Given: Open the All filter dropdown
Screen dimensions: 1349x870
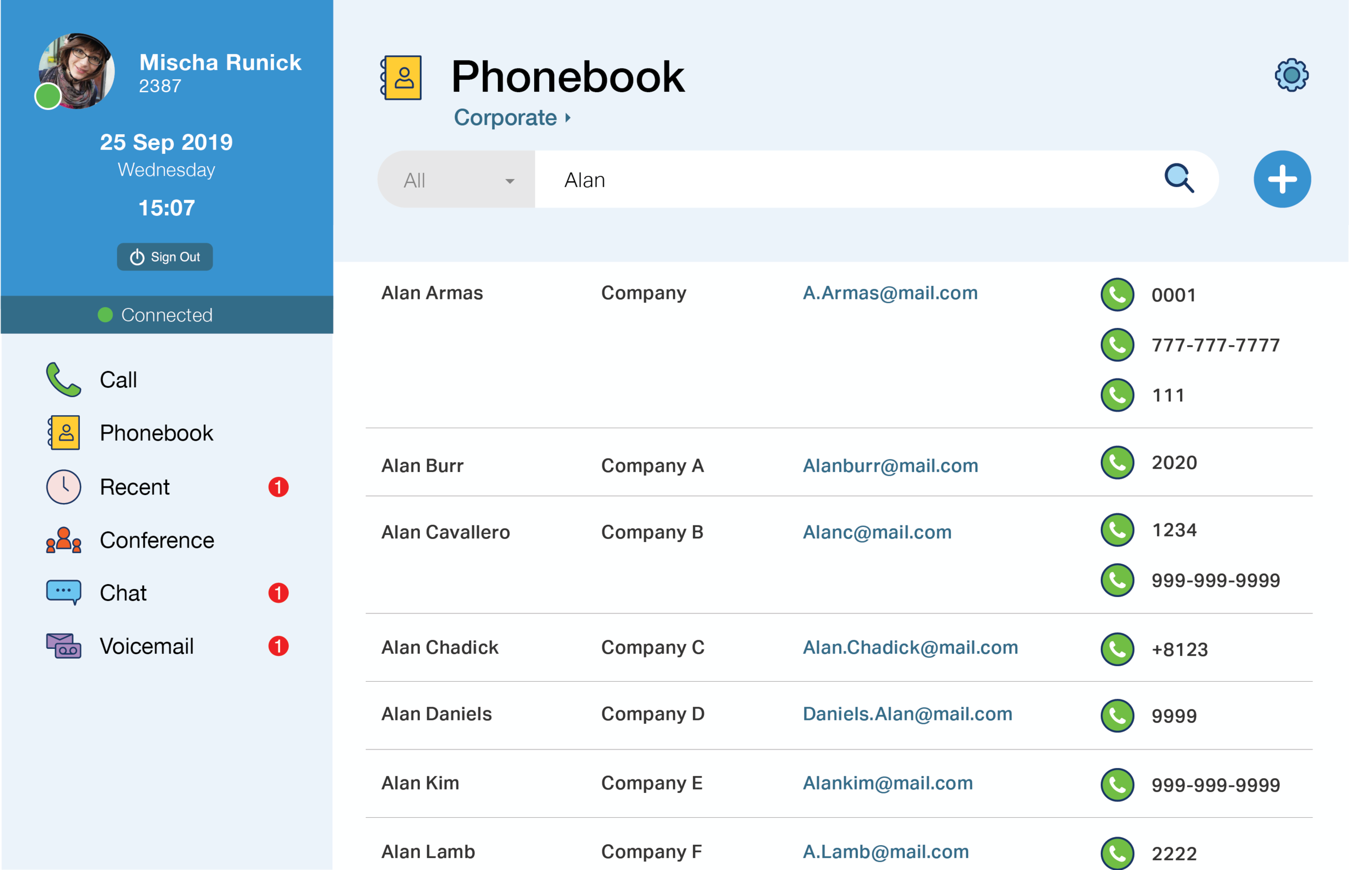Looking at the screenshot, I should tap(457, 180).
